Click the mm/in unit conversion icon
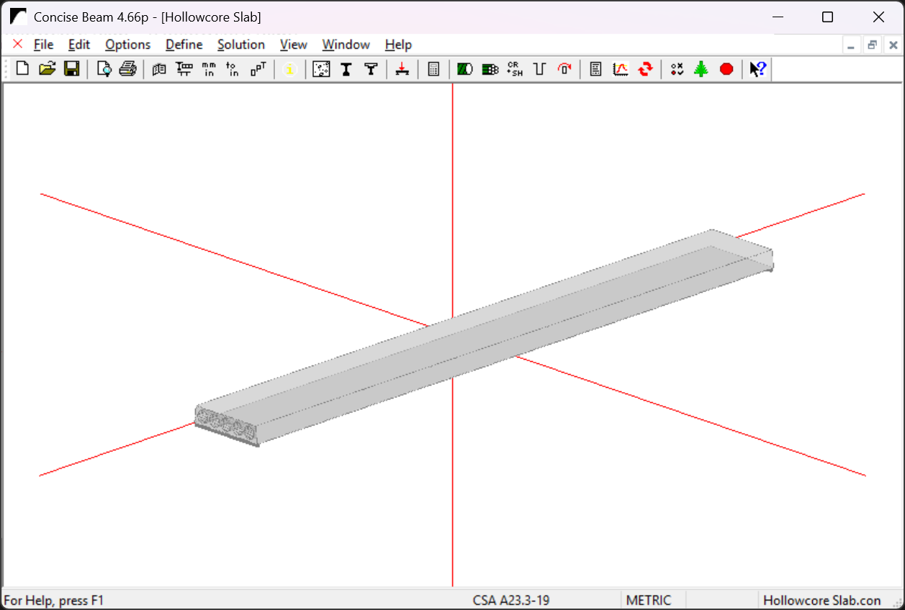 click(x=209, y=69)
